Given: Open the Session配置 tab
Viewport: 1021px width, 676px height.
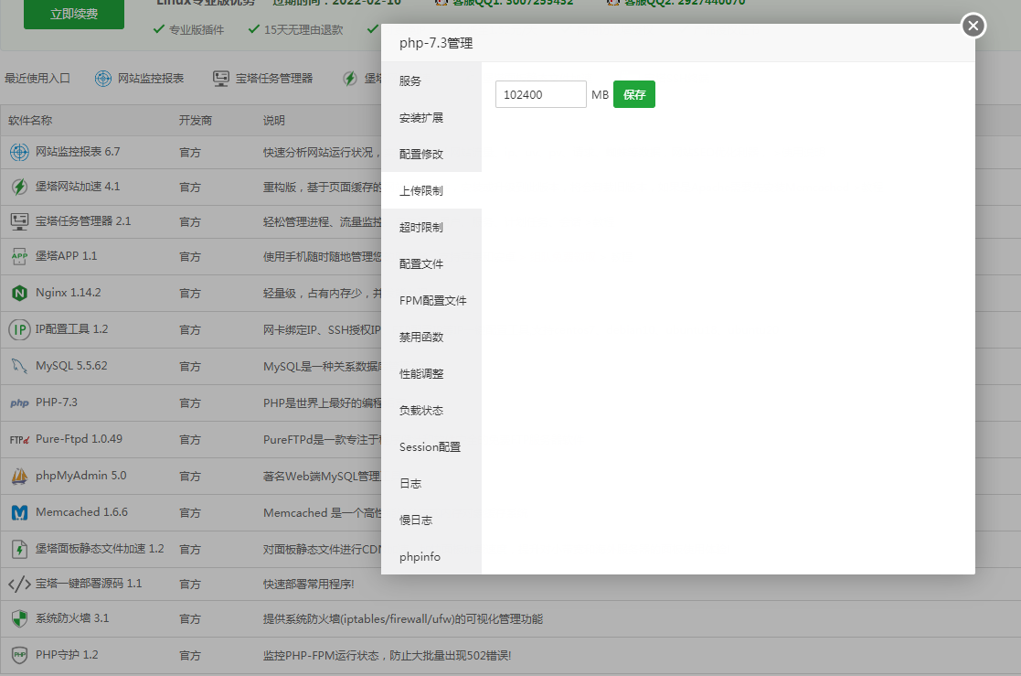Looking at the screenshot, I should click(431, 446).
